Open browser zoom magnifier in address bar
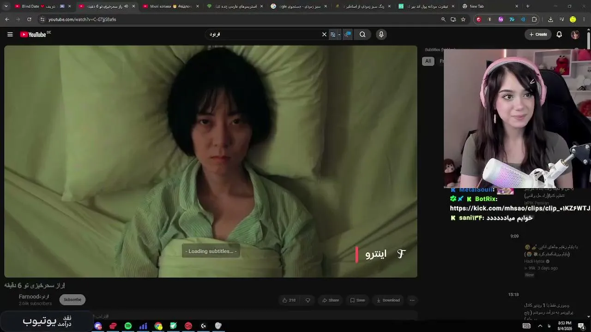The width and height of the screenshot is (591, 332). tap(443, 19)
